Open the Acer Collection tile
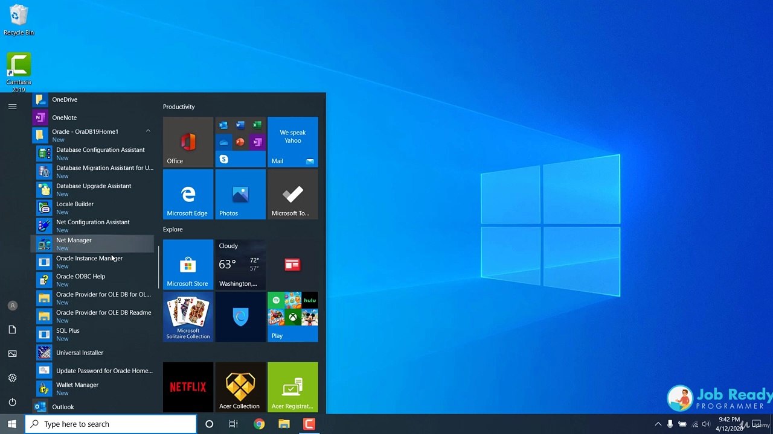This screenshot has width=773, height=434. [240, 387]
